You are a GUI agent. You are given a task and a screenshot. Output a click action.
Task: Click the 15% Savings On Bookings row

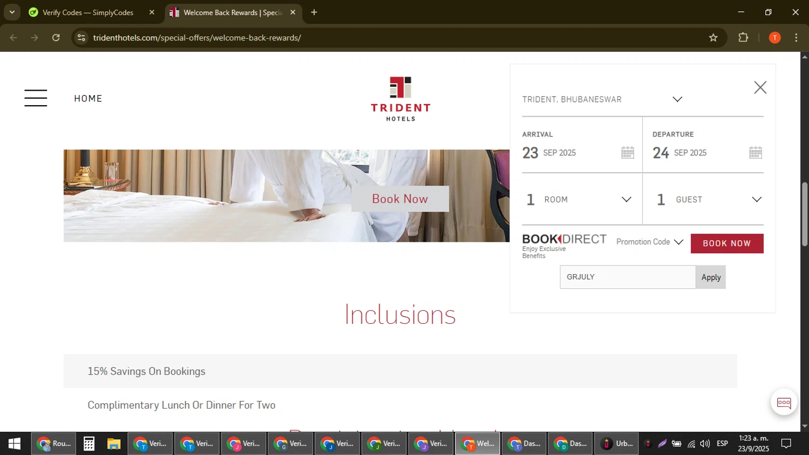[x=400, y=371]
